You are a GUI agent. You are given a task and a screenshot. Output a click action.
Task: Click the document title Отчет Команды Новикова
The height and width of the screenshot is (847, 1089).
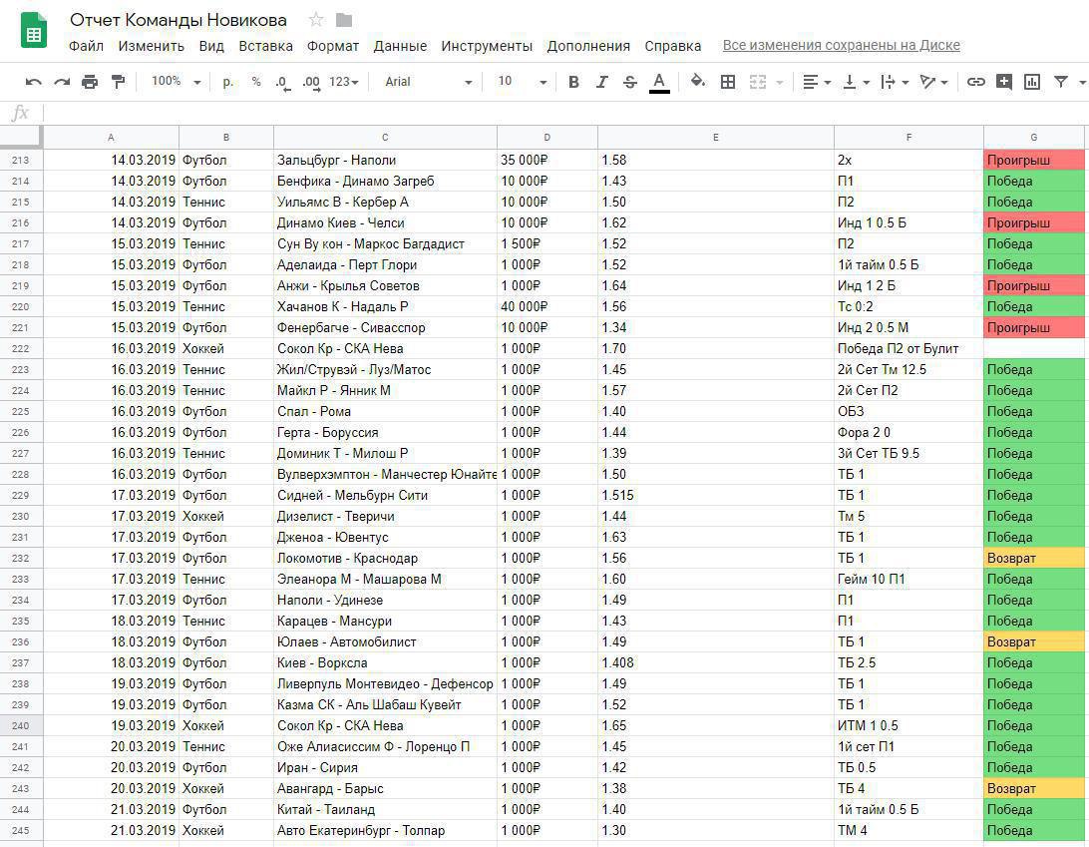pyautogui.click(x=179, y=20)
